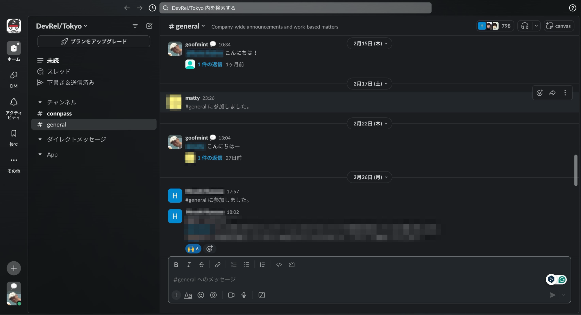This screenshot has width=581, height=315.
Task: Open the DM sidebar icon
Action: (14, 75)
